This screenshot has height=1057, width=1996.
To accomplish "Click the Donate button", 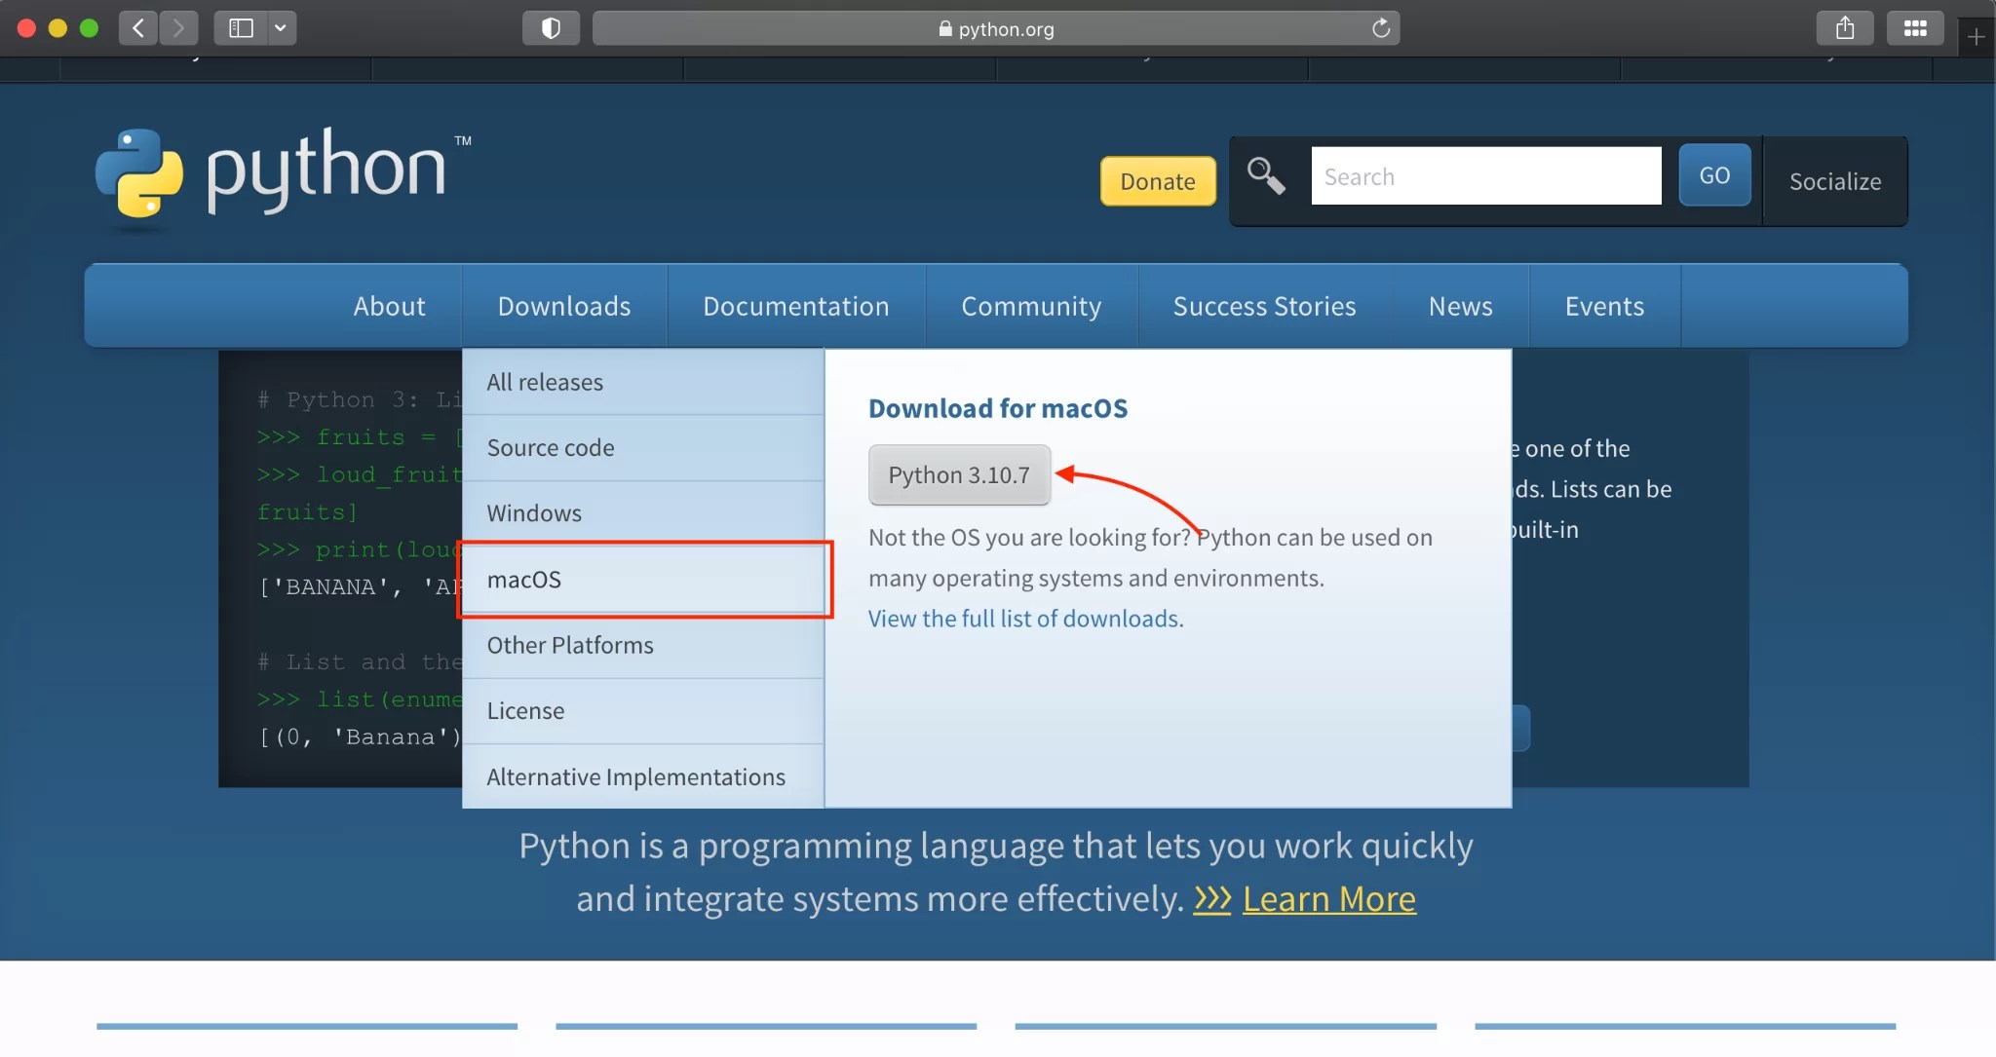I will [x=1157, y=181].
